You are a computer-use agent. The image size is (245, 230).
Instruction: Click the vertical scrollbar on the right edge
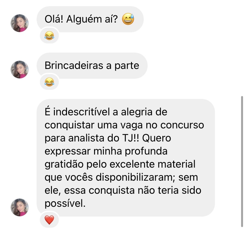[x=242, y=161]
